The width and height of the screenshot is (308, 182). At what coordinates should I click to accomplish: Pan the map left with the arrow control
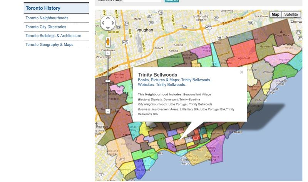(x=103, y=23)
